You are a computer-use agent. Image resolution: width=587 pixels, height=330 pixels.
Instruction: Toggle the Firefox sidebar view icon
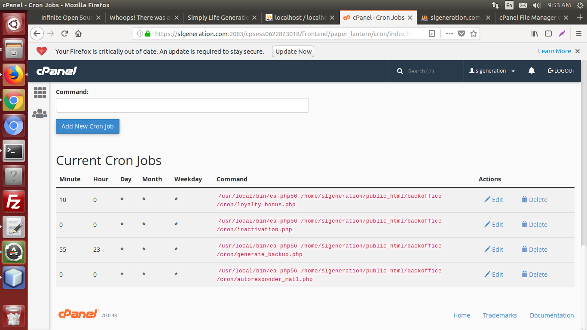pyautogui.click(x=548, y=34)
